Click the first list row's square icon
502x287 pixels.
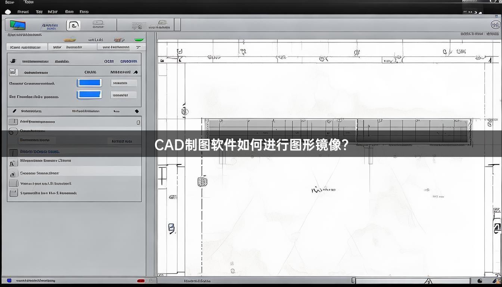[13, 121]
